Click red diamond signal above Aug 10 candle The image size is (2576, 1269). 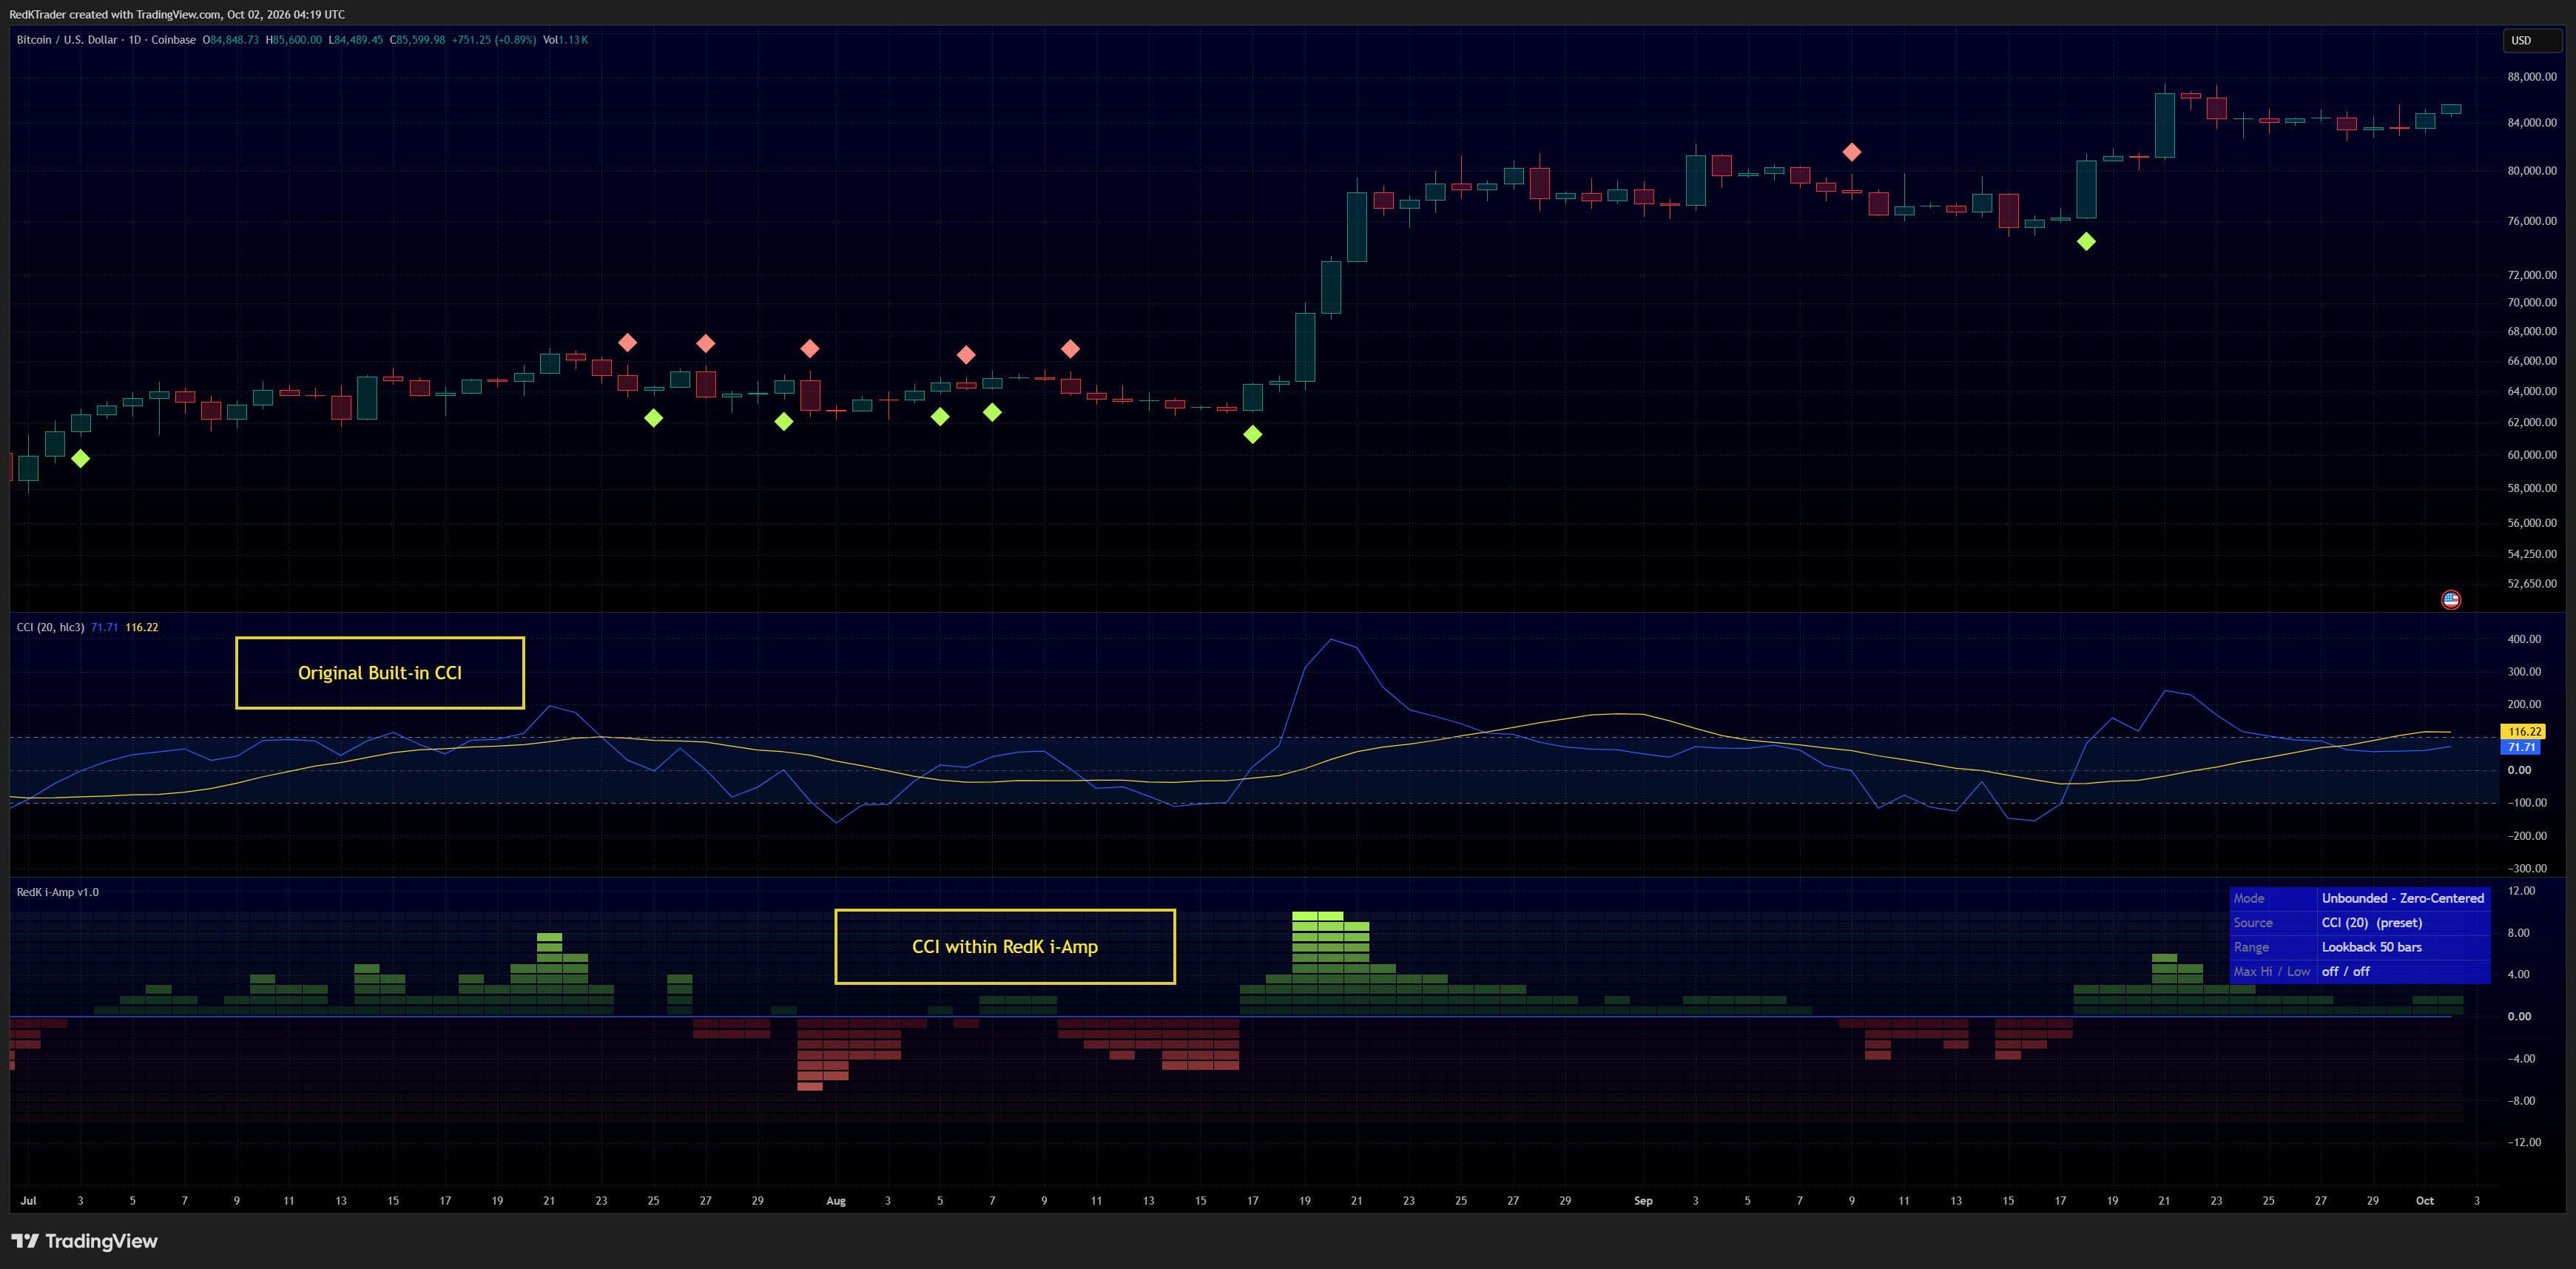coord(1070,348)
